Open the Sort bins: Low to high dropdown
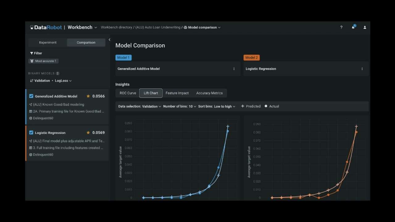The height and width of the screenshot is (222, 395). [x=217, y=106]
